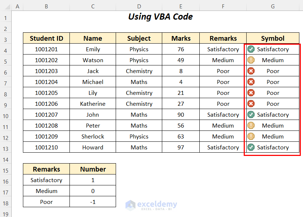Select cell with Student ID 1001205
The height and width of the screenshot is (217, 303).
pyautogui.click(x=47, y=93)
